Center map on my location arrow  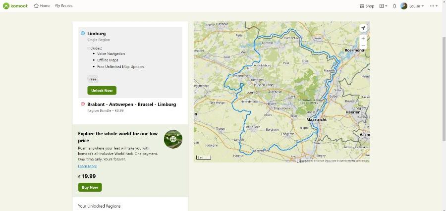[363, 28]
